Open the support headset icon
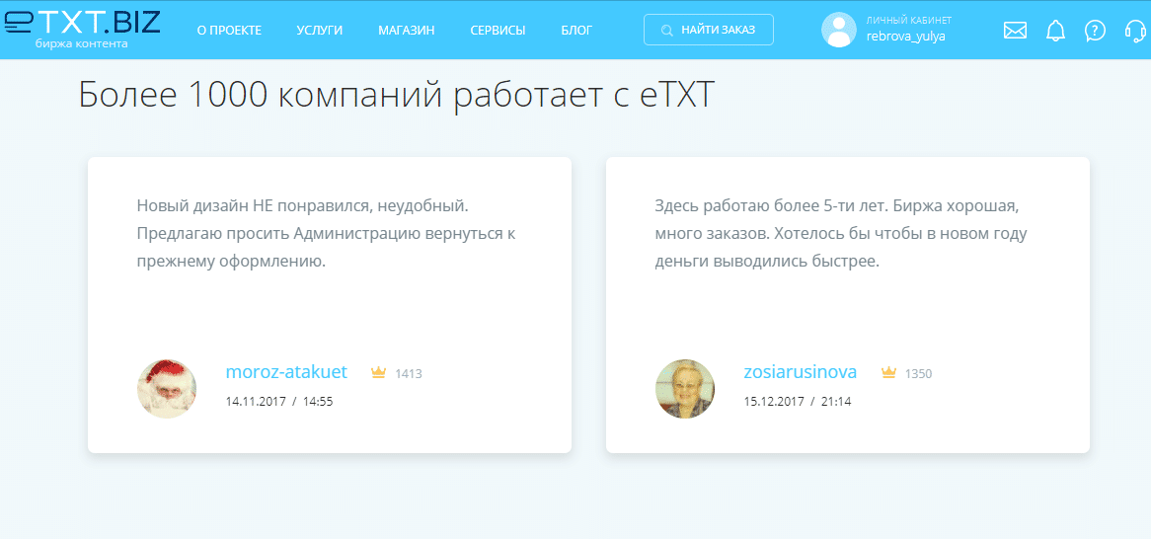This screenshot has width=1151, height=539. point(1135,31)
